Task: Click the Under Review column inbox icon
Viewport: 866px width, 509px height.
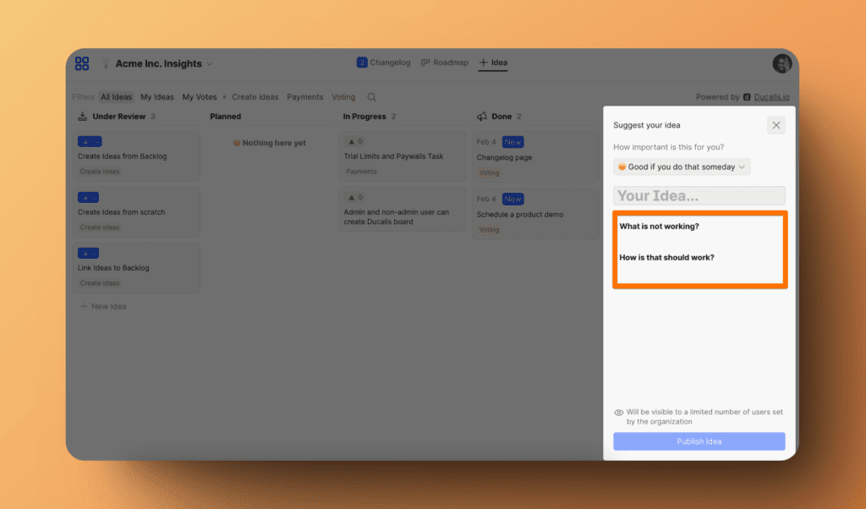Action: pyautogui.click(x=82, y=117)
